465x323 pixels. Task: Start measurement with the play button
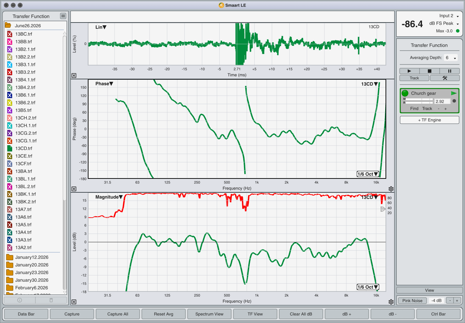coord(409,71)
